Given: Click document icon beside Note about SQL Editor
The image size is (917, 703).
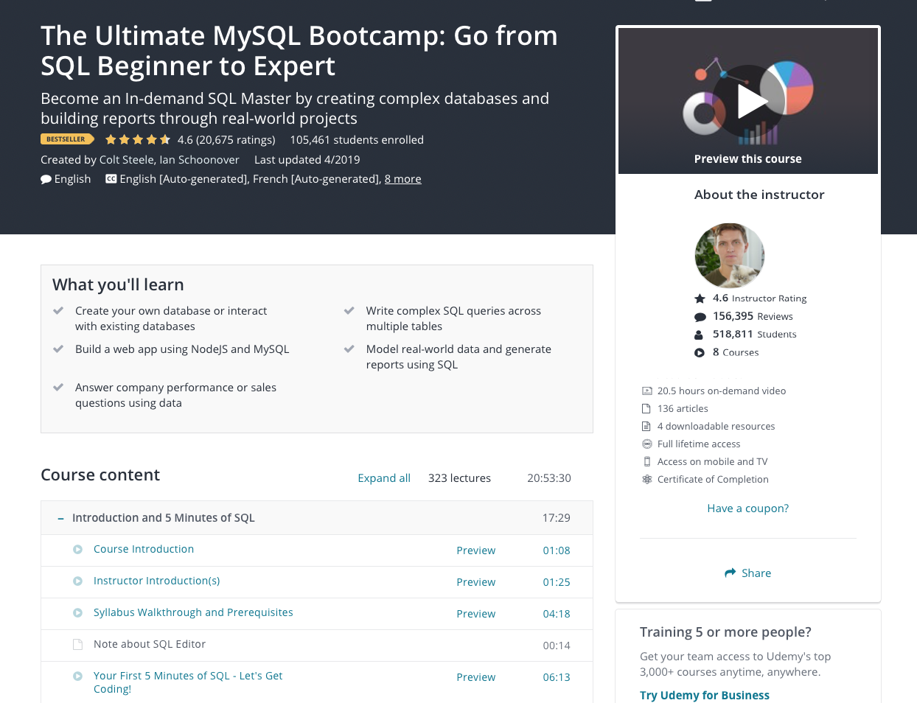Looking at the screenshot, I should coord(77,645).
